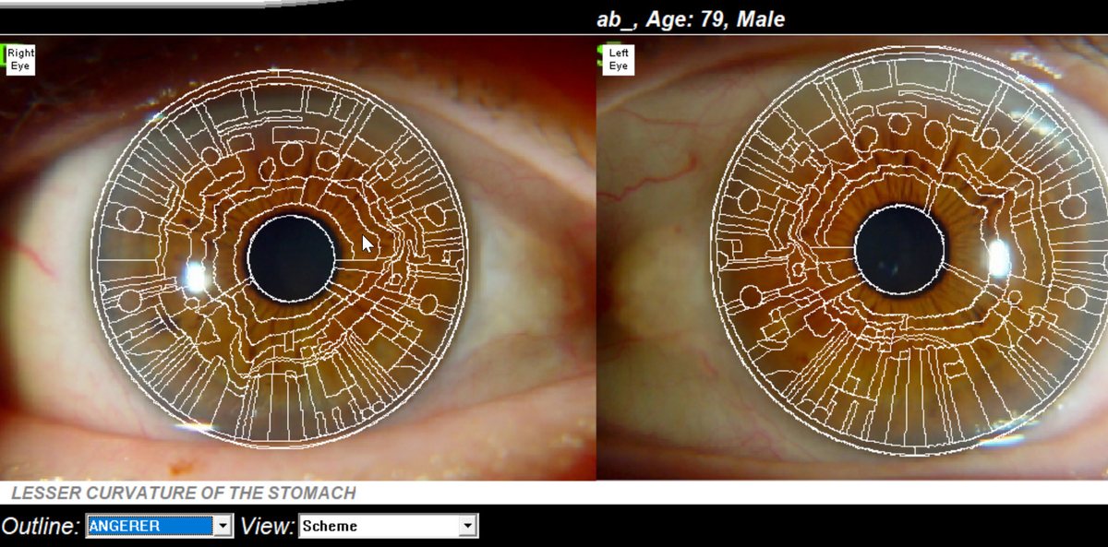Open the View dropdown arrow
Screen dimensions: 1108x547
coord(468,526)
